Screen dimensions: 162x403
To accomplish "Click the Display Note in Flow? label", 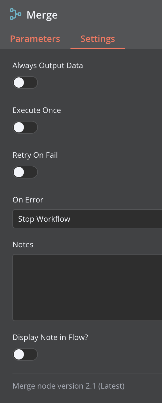I will point(50,337).
